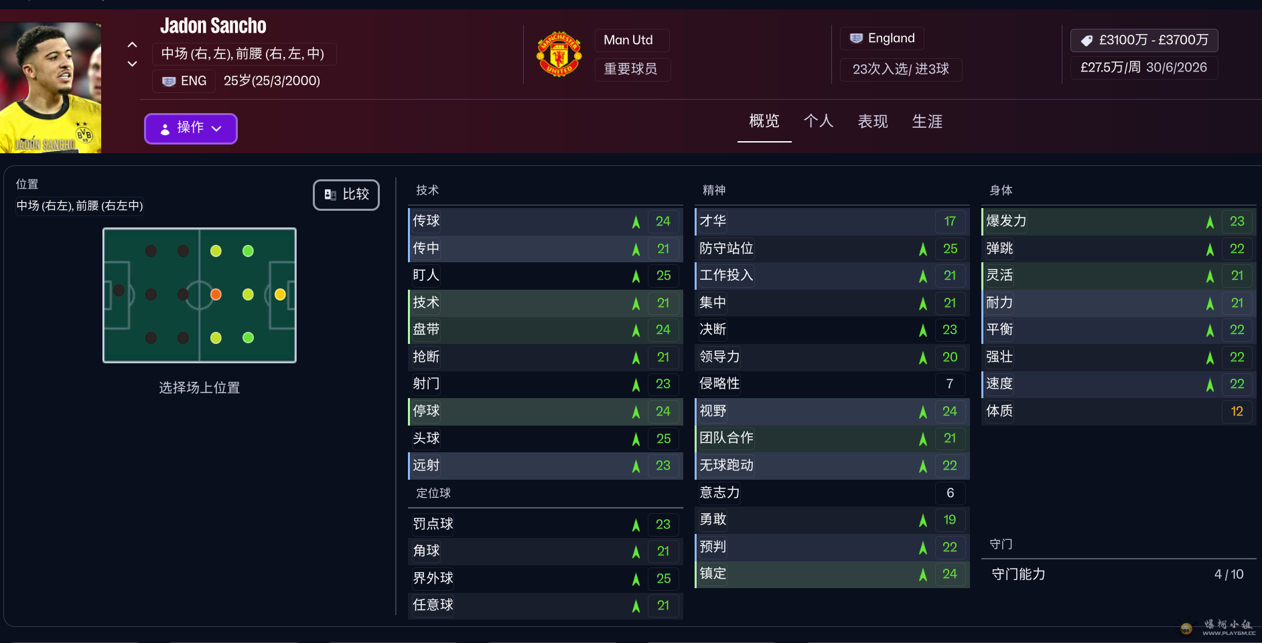Click the price tag icon before £3100万
The image size is (1262, 643).
click(1086, 40)
